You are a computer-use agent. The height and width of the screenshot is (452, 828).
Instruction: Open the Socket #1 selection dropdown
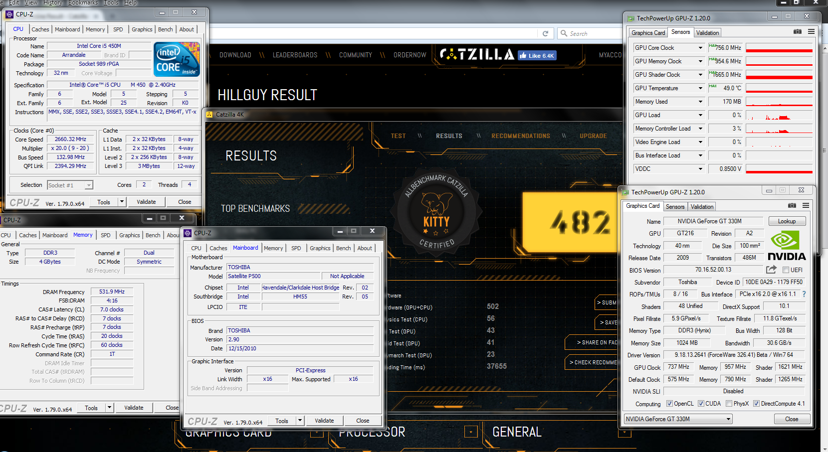click(x=70, y=185)
